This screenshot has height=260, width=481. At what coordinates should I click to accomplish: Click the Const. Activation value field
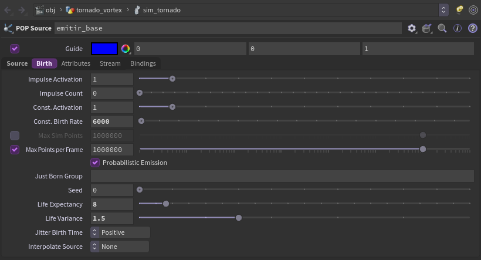[x=112, y=107]
